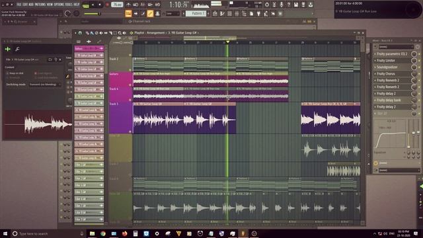Viewport: 423px width, 238px height.
Task: Toggle the playlist magnet snap icon
Action: tap(80, 33)
